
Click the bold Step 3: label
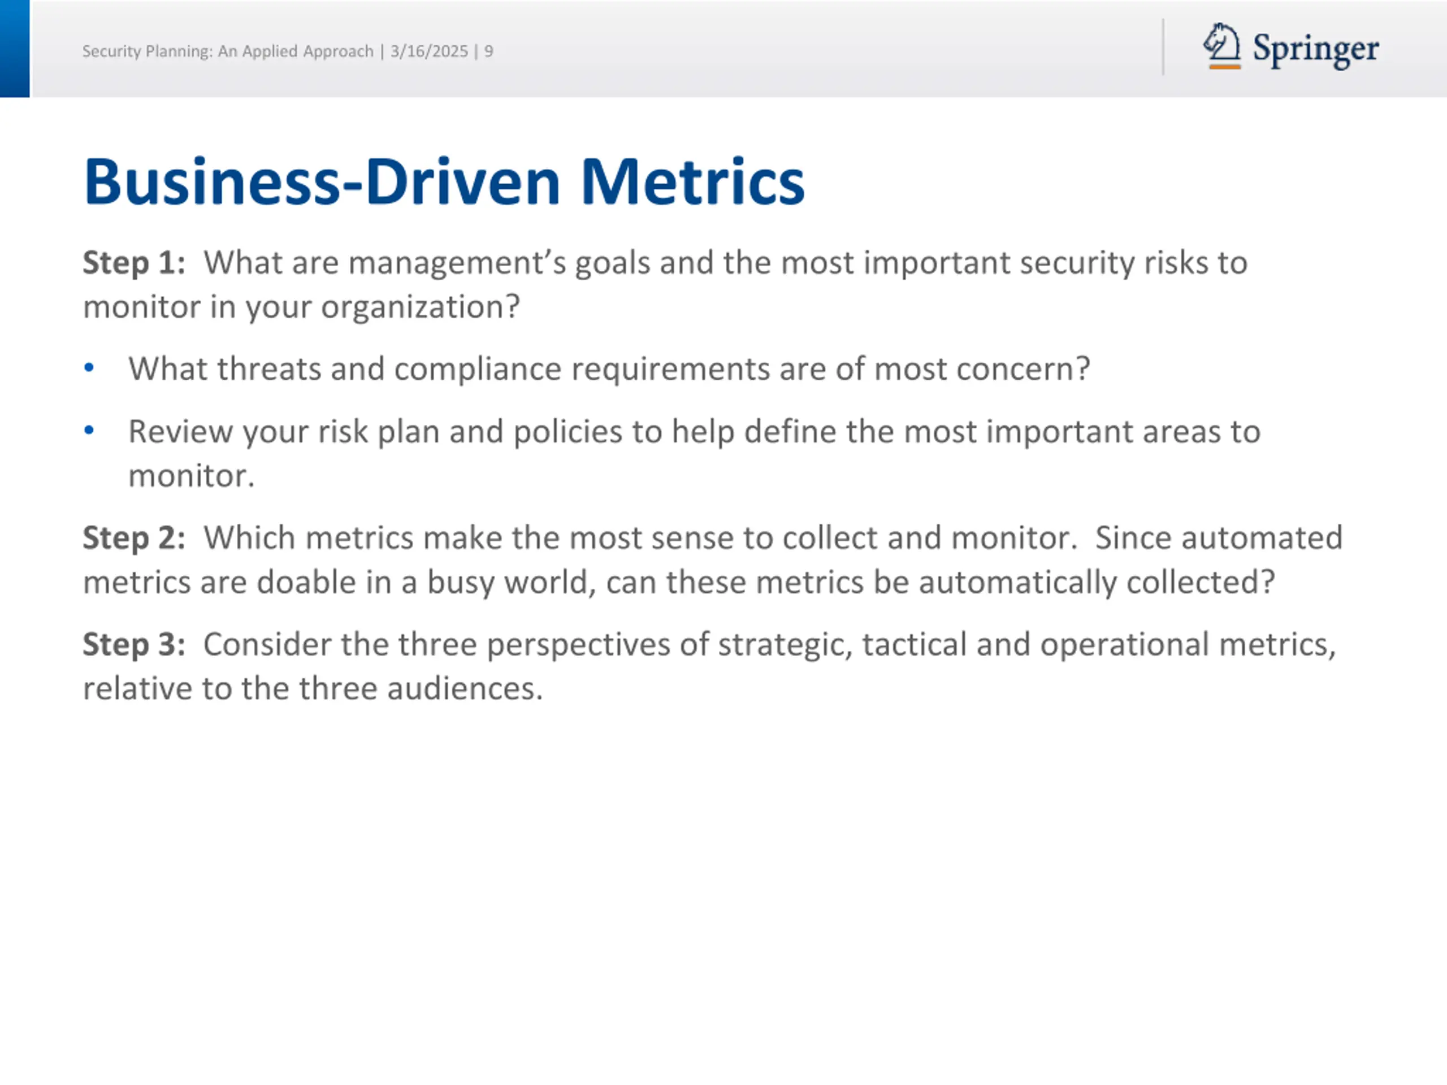[x=134, y=645]
